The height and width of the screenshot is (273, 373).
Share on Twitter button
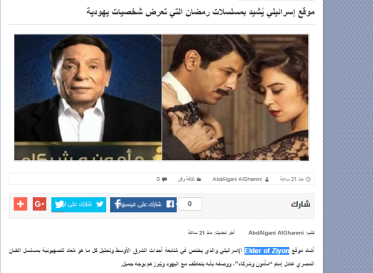click(x=79, y=204)
